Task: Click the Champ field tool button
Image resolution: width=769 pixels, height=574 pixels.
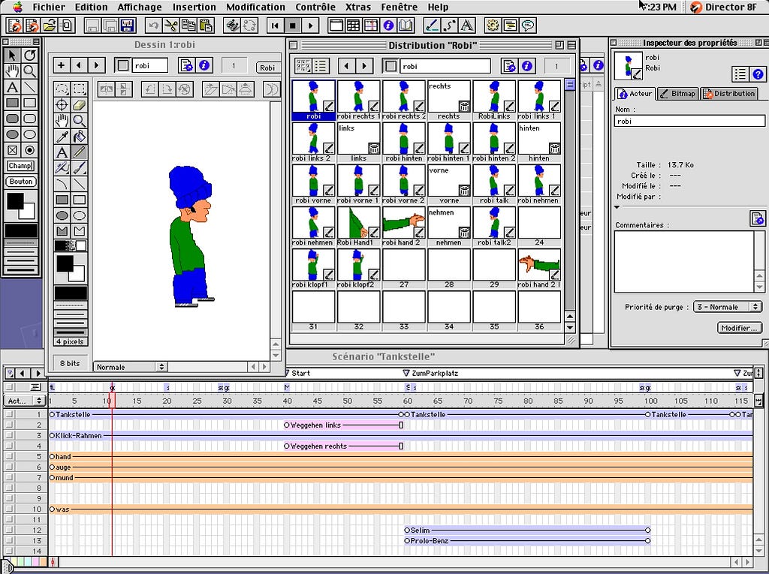Action: click(21, 166)
